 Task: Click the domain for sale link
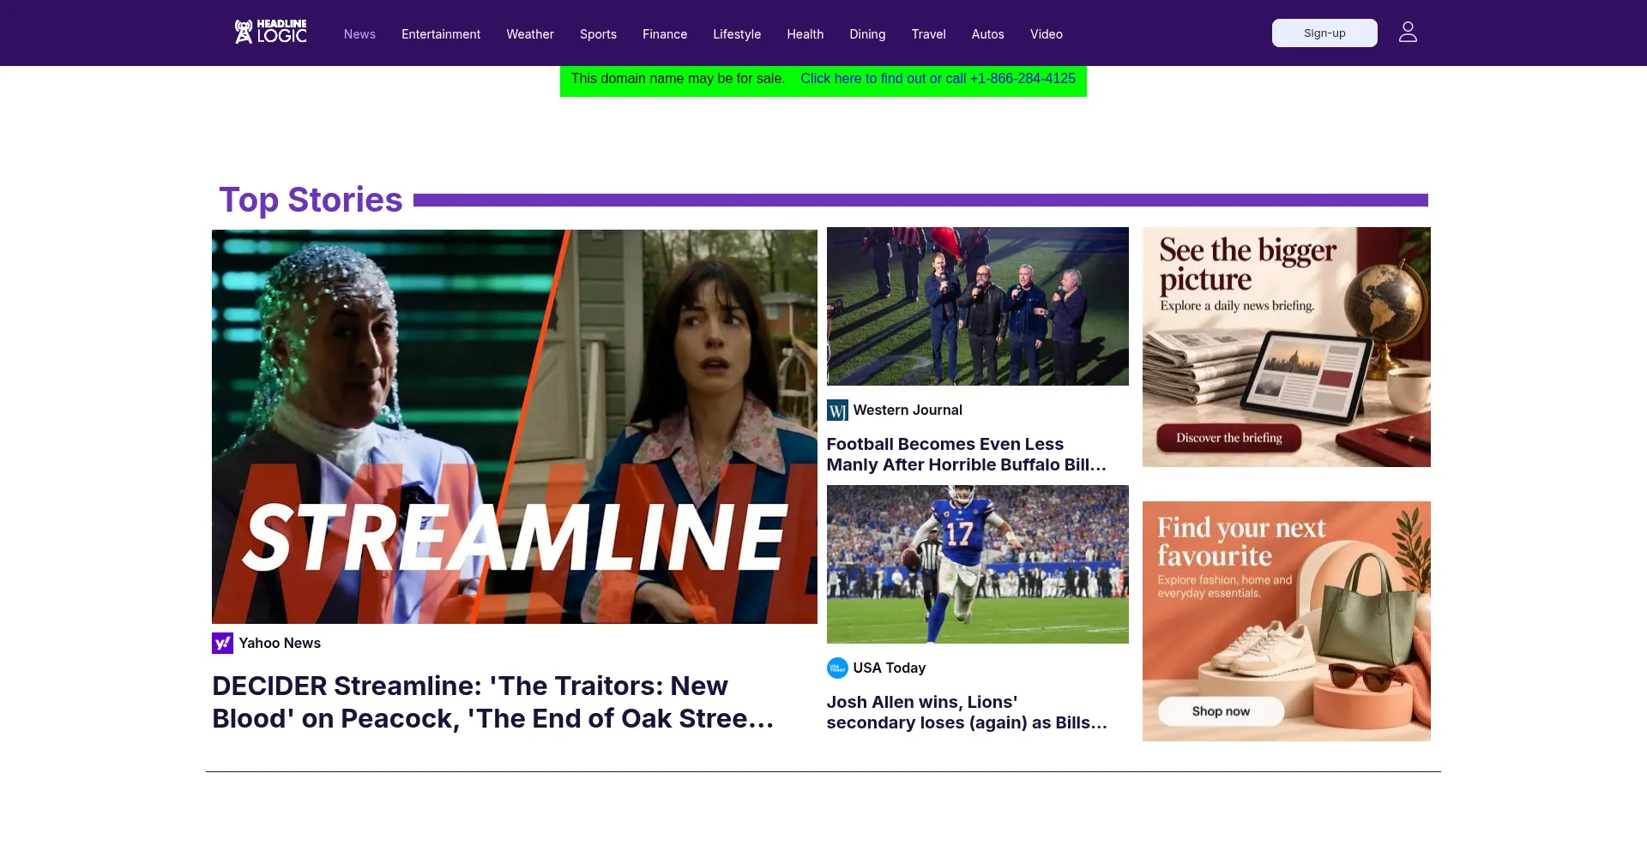click(x=938, y=79)
